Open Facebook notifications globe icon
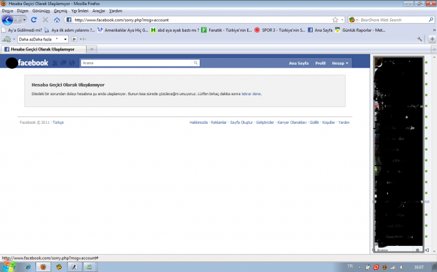This screenshot has height=272, width=437. point(72,63)
